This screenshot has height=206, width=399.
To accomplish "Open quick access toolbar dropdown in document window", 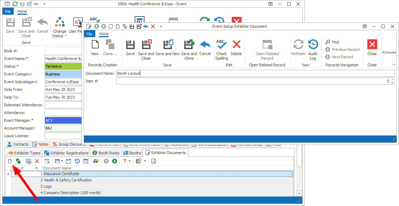I will pos(161,26).
